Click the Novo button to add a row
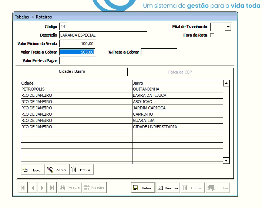 [33, 170]
